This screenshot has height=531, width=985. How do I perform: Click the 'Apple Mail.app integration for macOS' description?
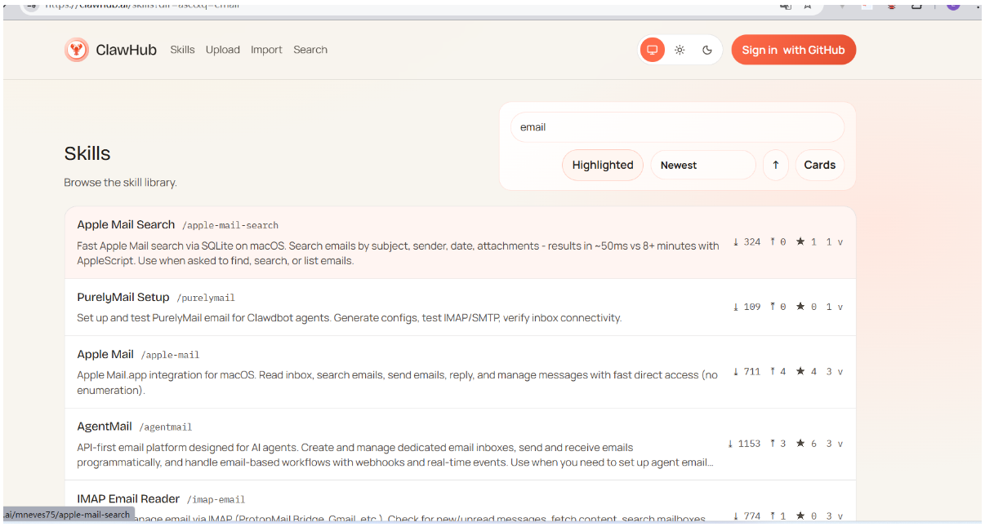click(x=397, y=383)
